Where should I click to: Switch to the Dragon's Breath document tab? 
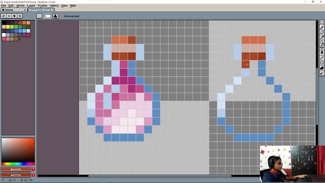click(x=41, y=10)
